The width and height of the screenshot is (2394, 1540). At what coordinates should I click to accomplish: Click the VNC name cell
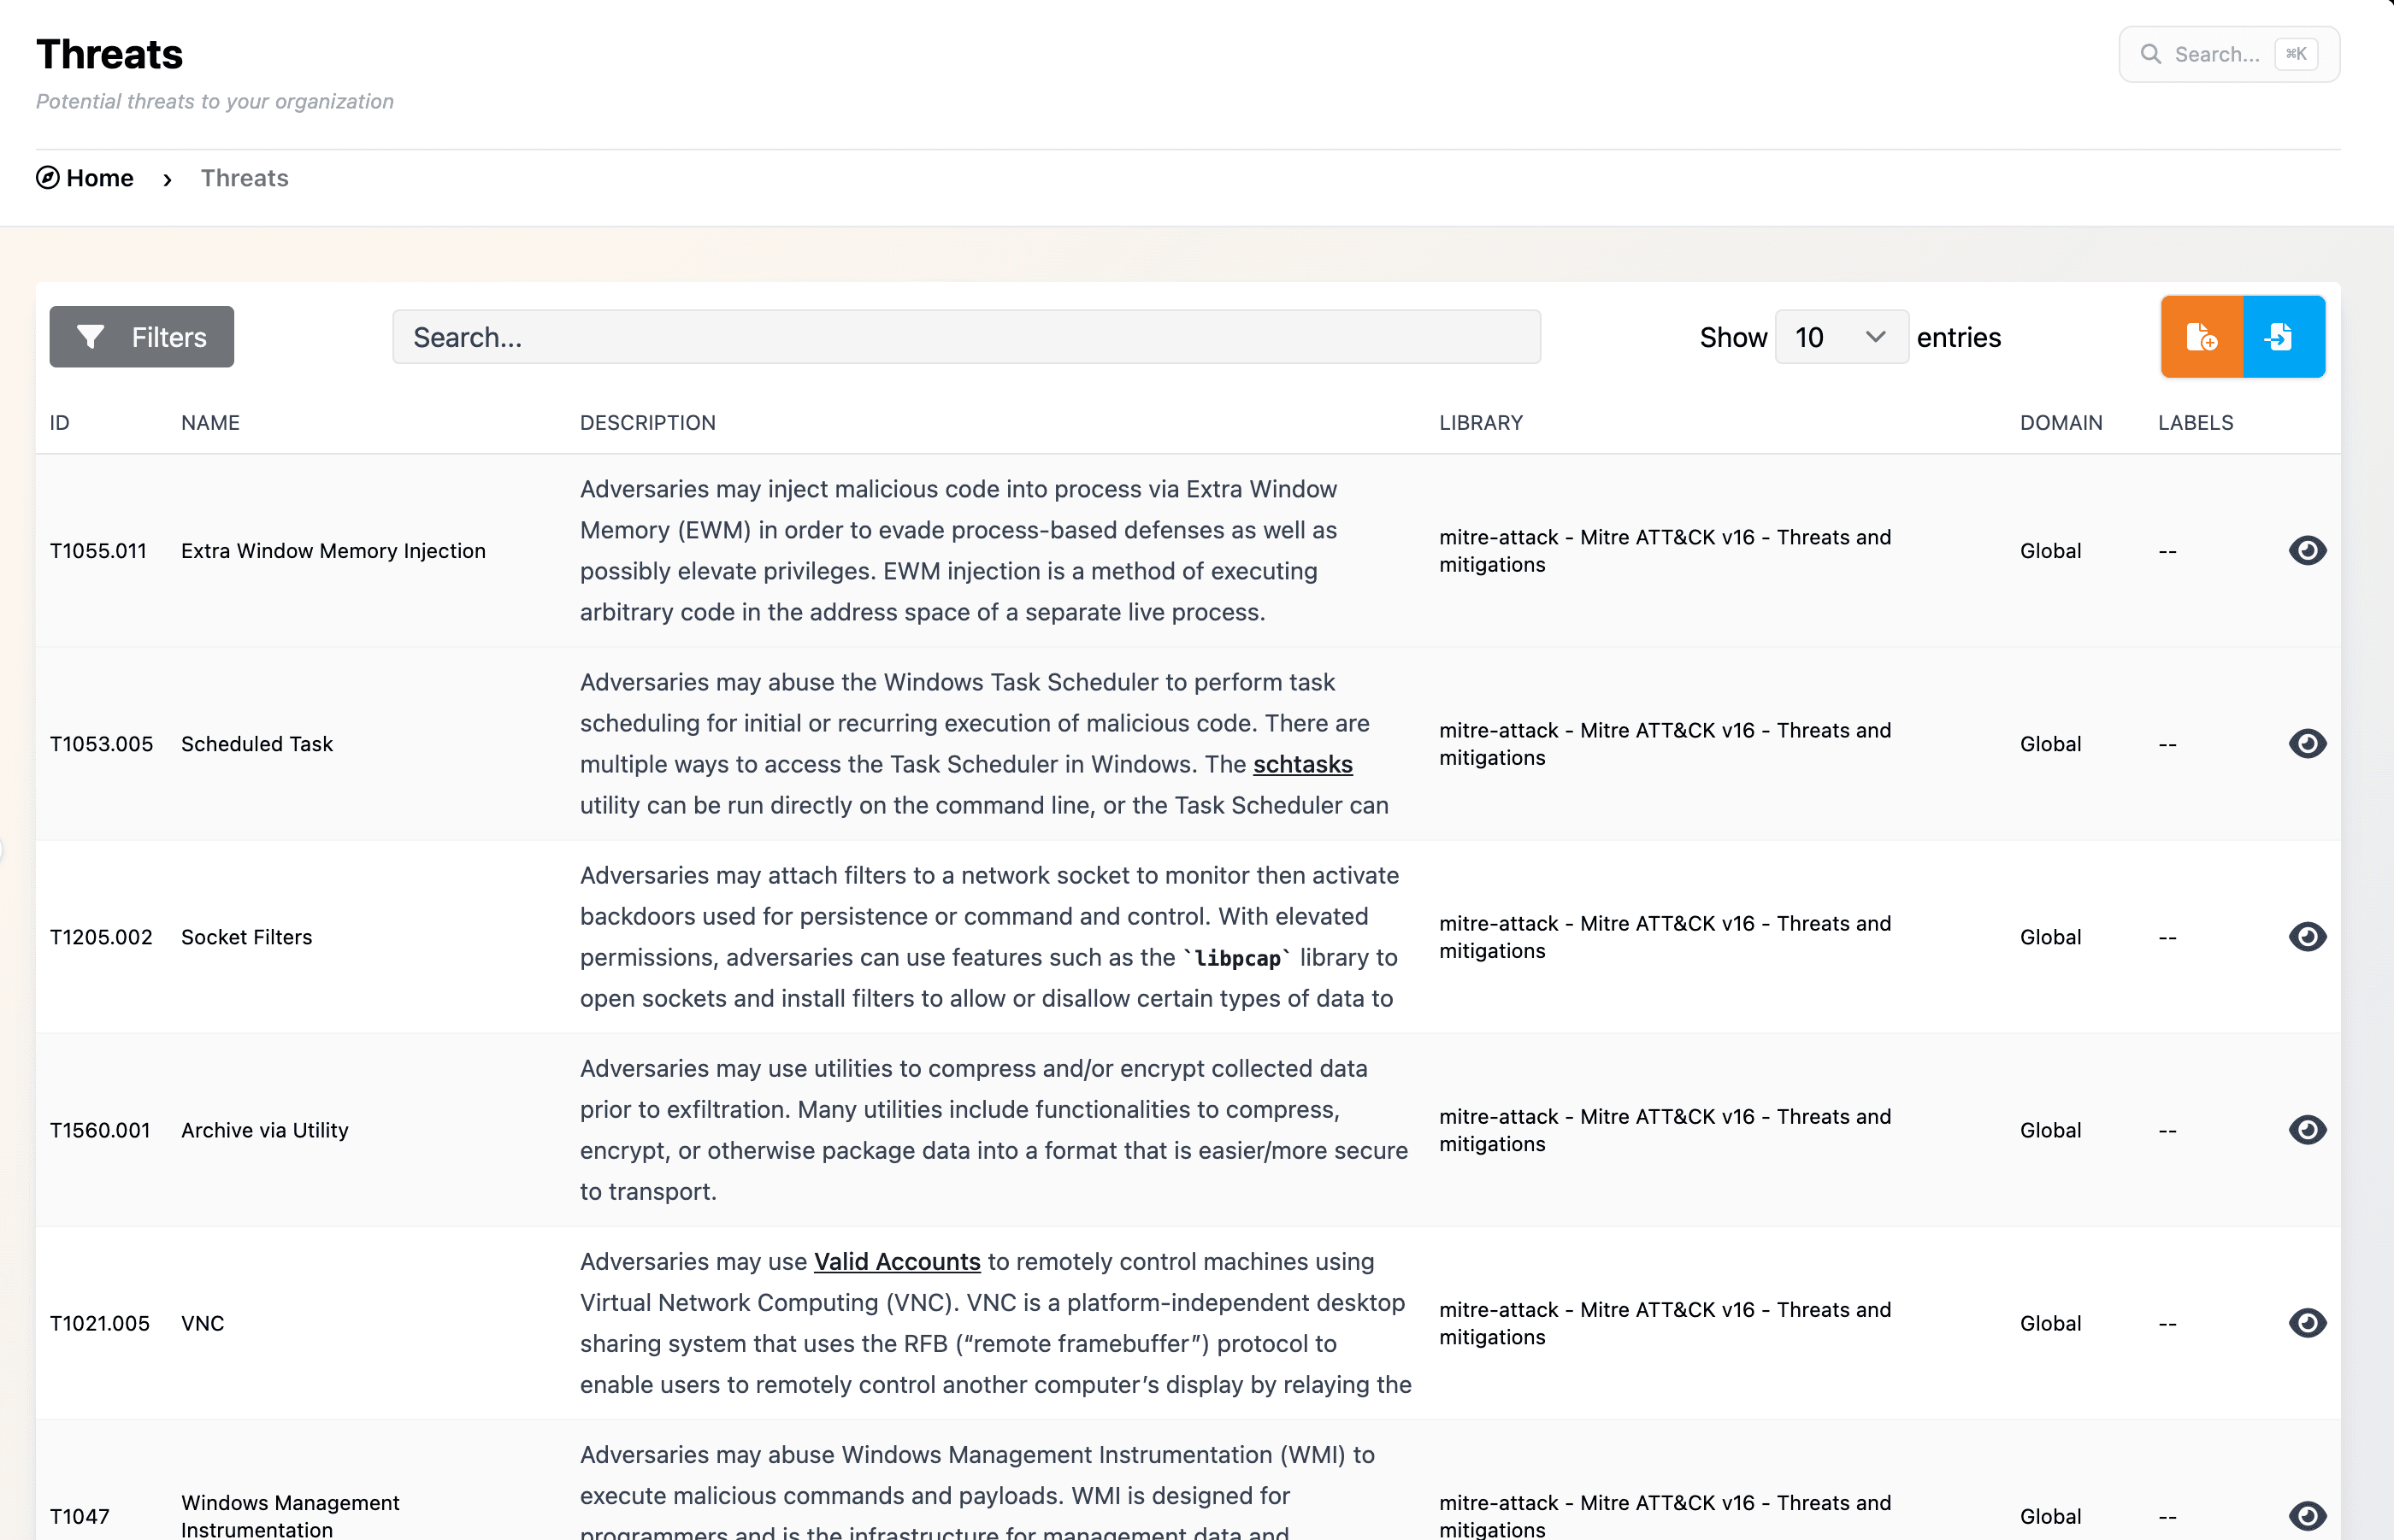(203, 1323)
